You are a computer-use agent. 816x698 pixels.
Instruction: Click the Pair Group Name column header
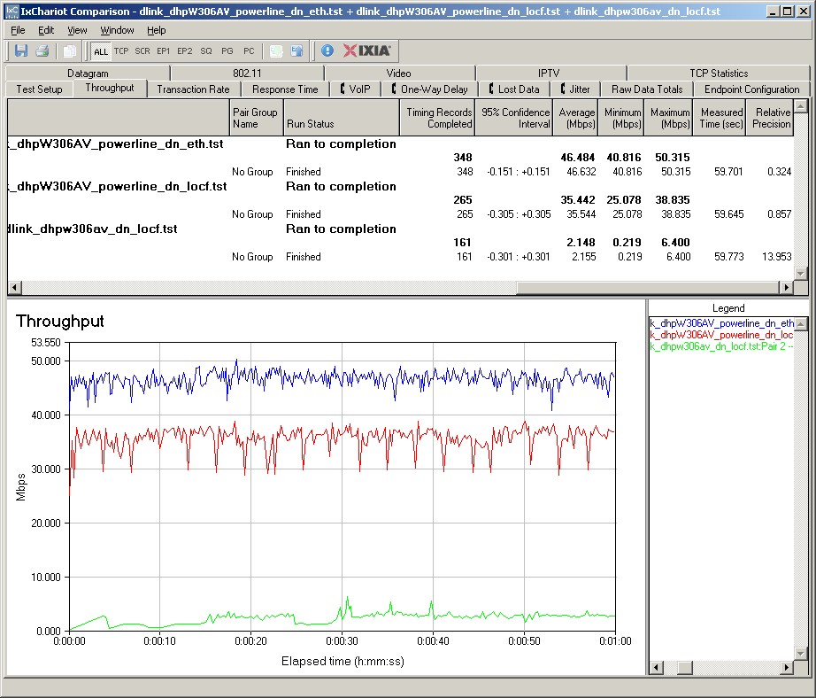[257, 118]
